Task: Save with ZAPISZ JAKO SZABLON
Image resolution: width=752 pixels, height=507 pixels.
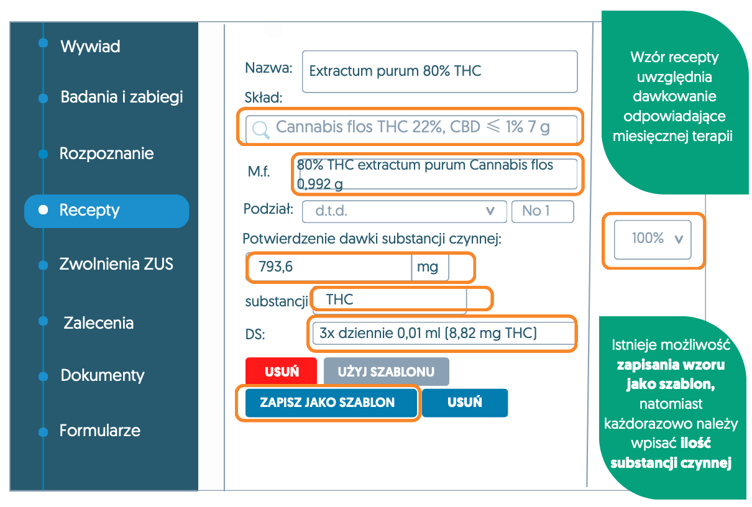Action: pos(328,403)
